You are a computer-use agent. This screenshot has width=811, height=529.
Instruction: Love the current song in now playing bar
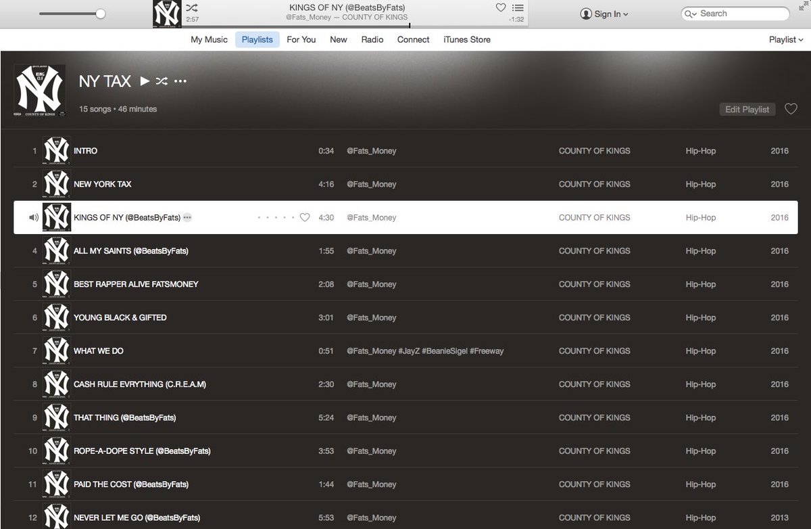tap(501, 8)
